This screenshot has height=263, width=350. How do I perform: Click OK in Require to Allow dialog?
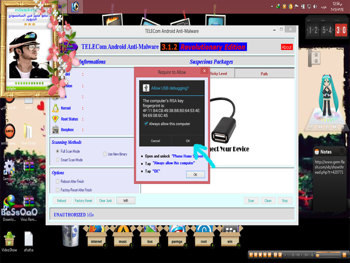pos(195,174)
